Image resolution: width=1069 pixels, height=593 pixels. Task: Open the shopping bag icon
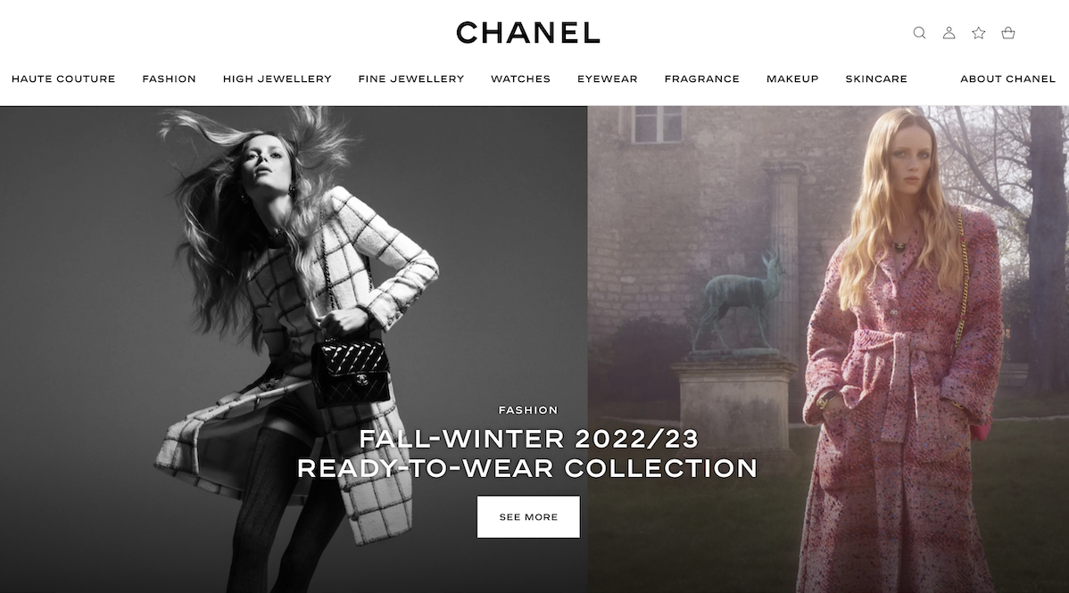[x=1007, y=33]
